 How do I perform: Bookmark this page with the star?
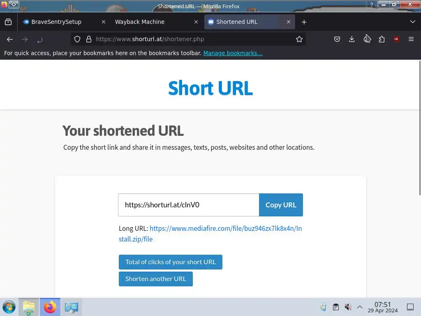click(299, 39)
